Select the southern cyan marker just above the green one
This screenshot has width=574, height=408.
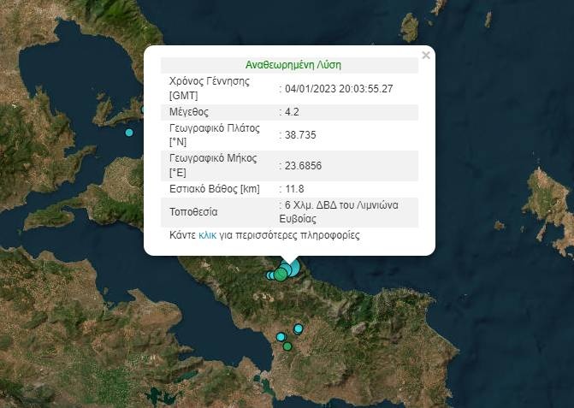pyautogui.click(x=281, y=337)
